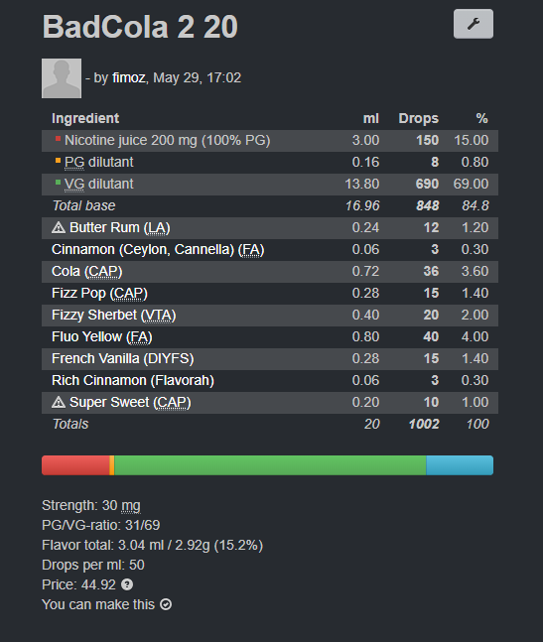Open the Cinnamon Ceylon Cannella flavor link
The image size is (543, 642).
click(158, 250)
